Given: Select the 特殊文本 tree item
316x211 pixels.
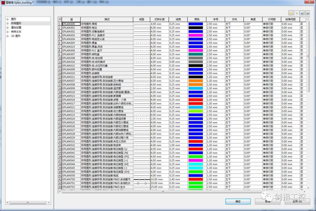Looking at the screenshot, I should point(16,32).
